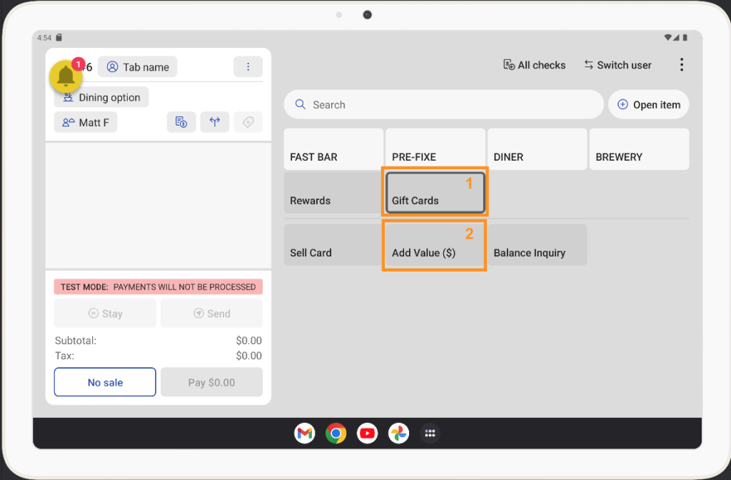Open the app drawer grid icon
Viewport: 731px width, 480px height.
pos(430,433)
